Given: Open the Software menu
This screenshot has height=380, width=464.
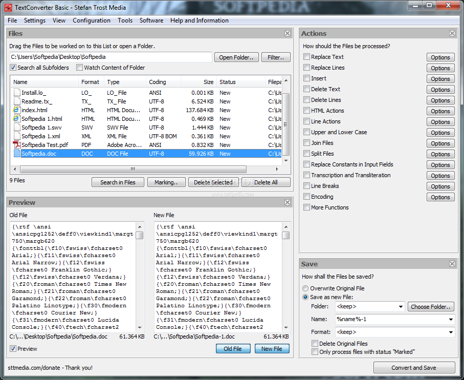Looking at the screenshot, I should point(151,20).
